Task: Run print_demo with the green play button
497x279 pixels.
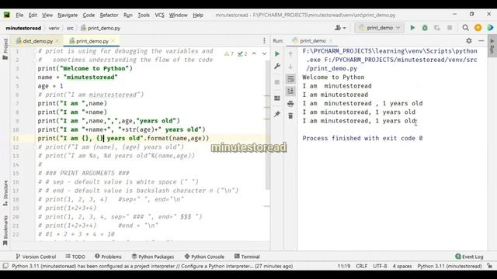Action: point(412,28)
